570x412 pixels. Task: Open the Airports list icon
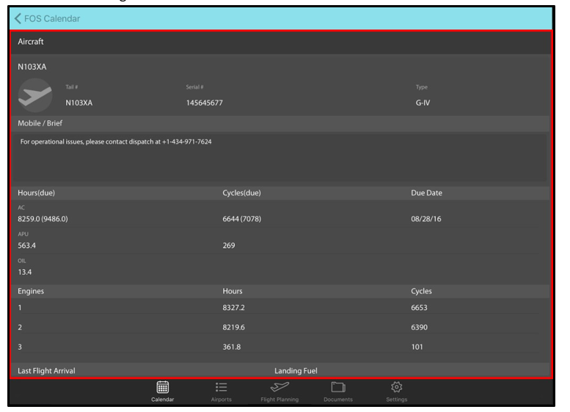click(x=219, y=387)
